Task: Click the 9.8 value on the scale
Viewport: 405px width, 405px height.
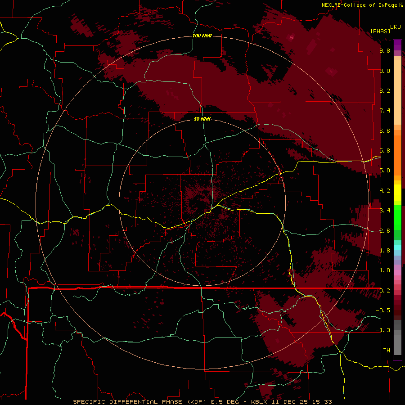Action: tap(385, 50)
